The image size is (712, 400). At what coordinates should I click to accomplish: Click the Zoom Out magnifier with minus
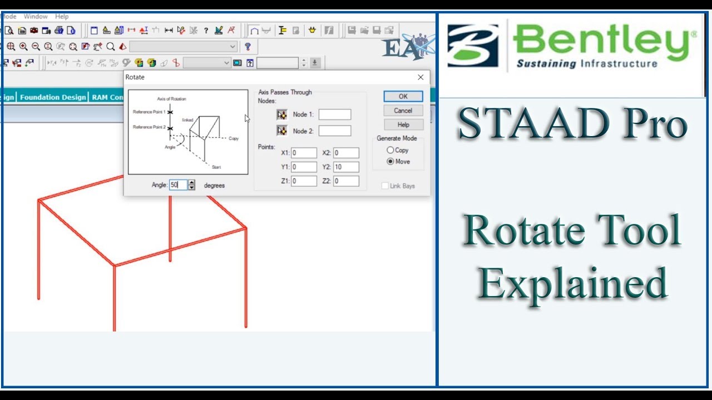pyautogui.click(x=36, y=47)
